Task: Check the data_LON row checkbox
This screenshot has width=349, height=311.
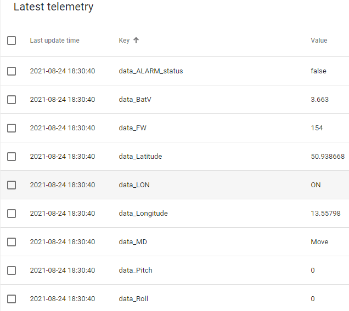Action: click(12, 185)
